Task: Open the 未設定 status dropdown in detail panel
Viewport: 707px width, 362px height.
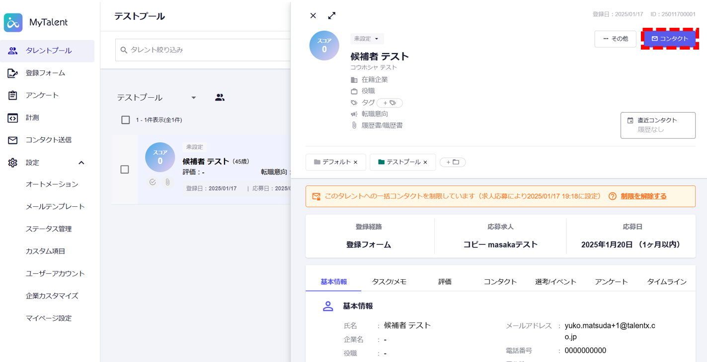Action: click(367, 39)
